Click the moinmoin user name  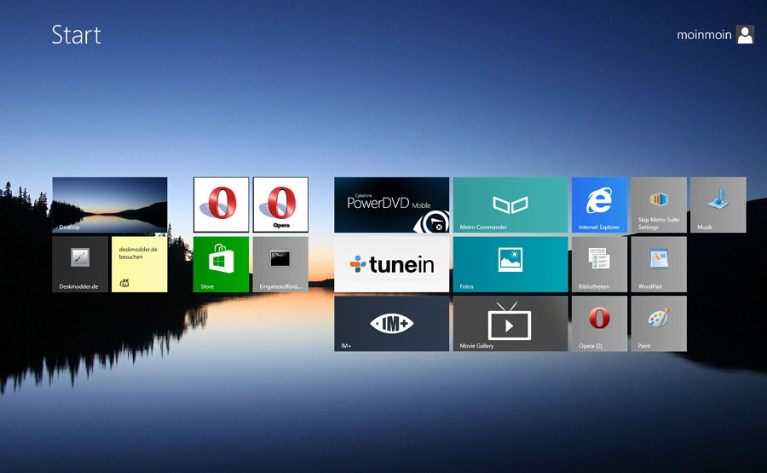(x=704, y=35)
